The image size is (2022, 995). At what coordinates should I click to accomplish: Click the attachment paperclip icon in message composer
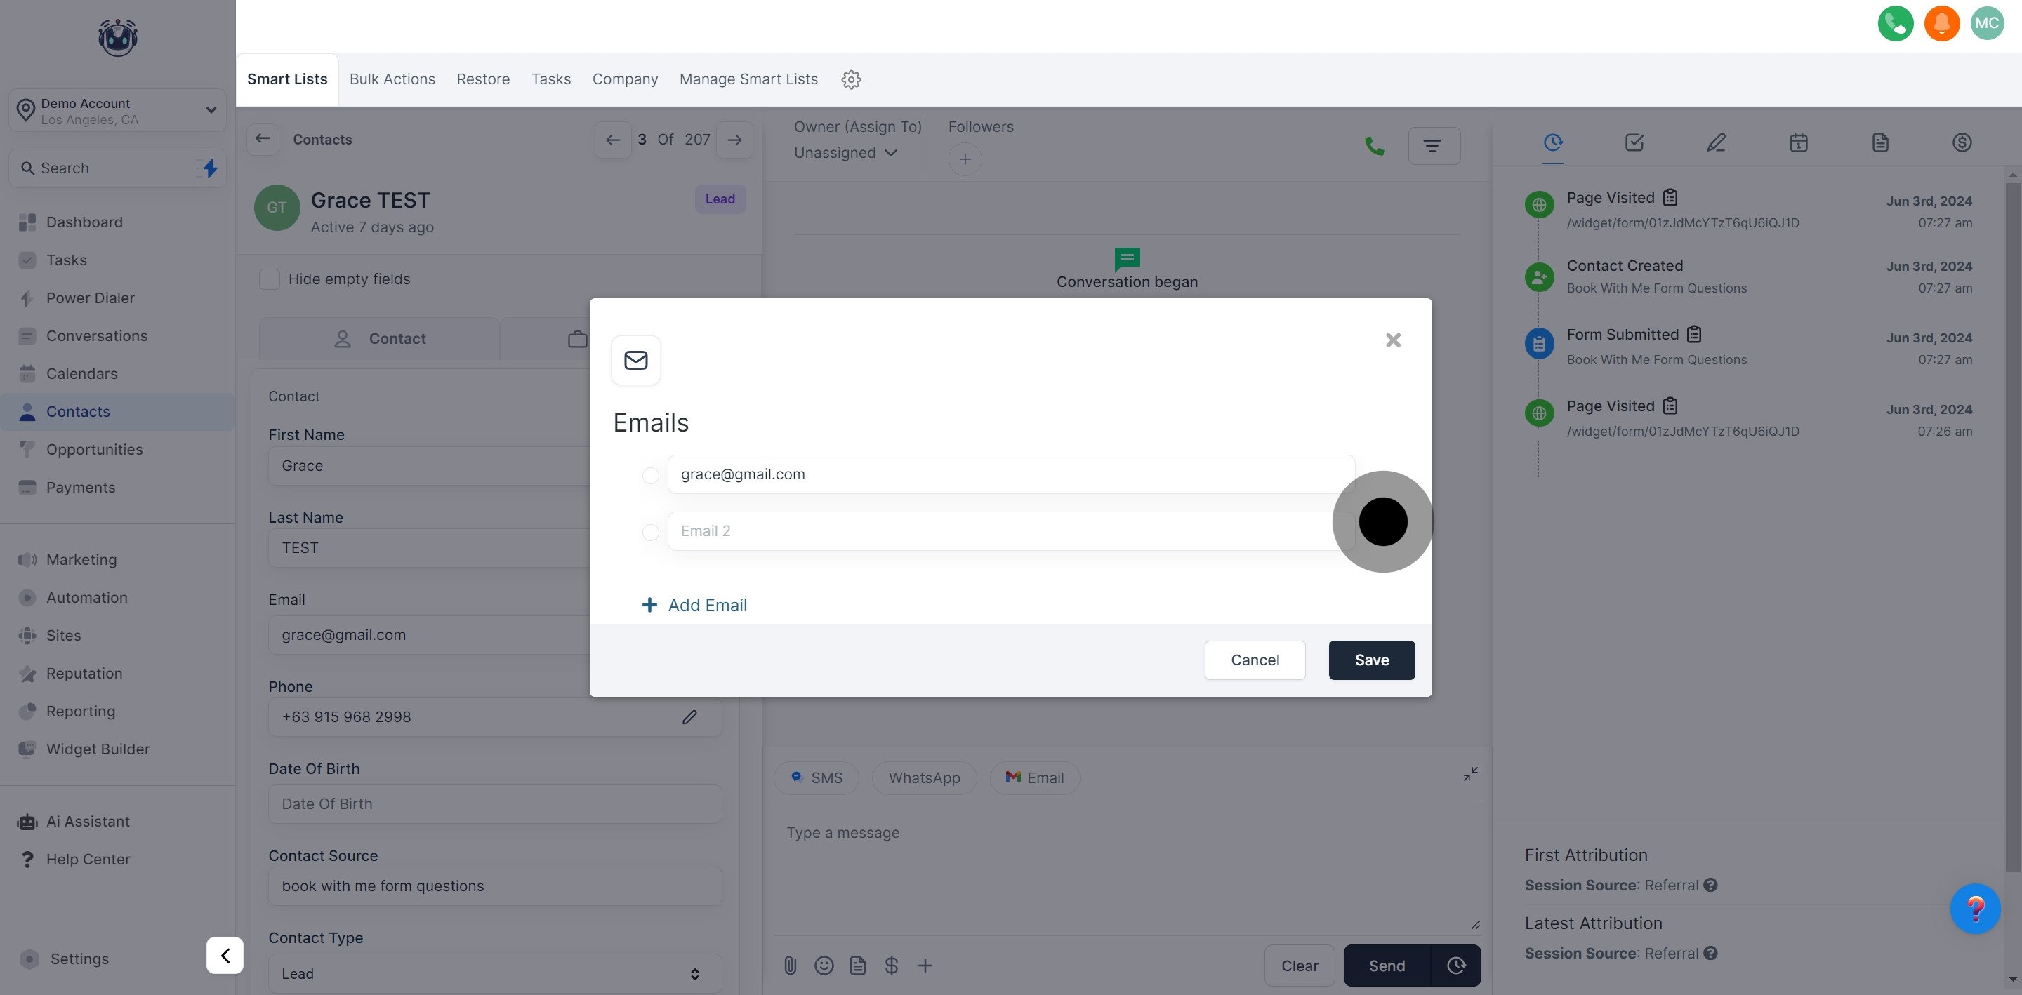pyautogui.click(x=790, y=966)
